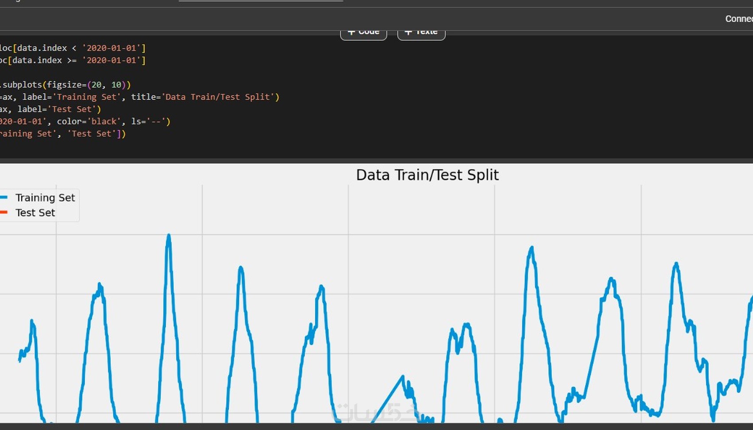753x430 pixels.
Task: Click the plus icon on the Texte button
Action: [408, 31]
